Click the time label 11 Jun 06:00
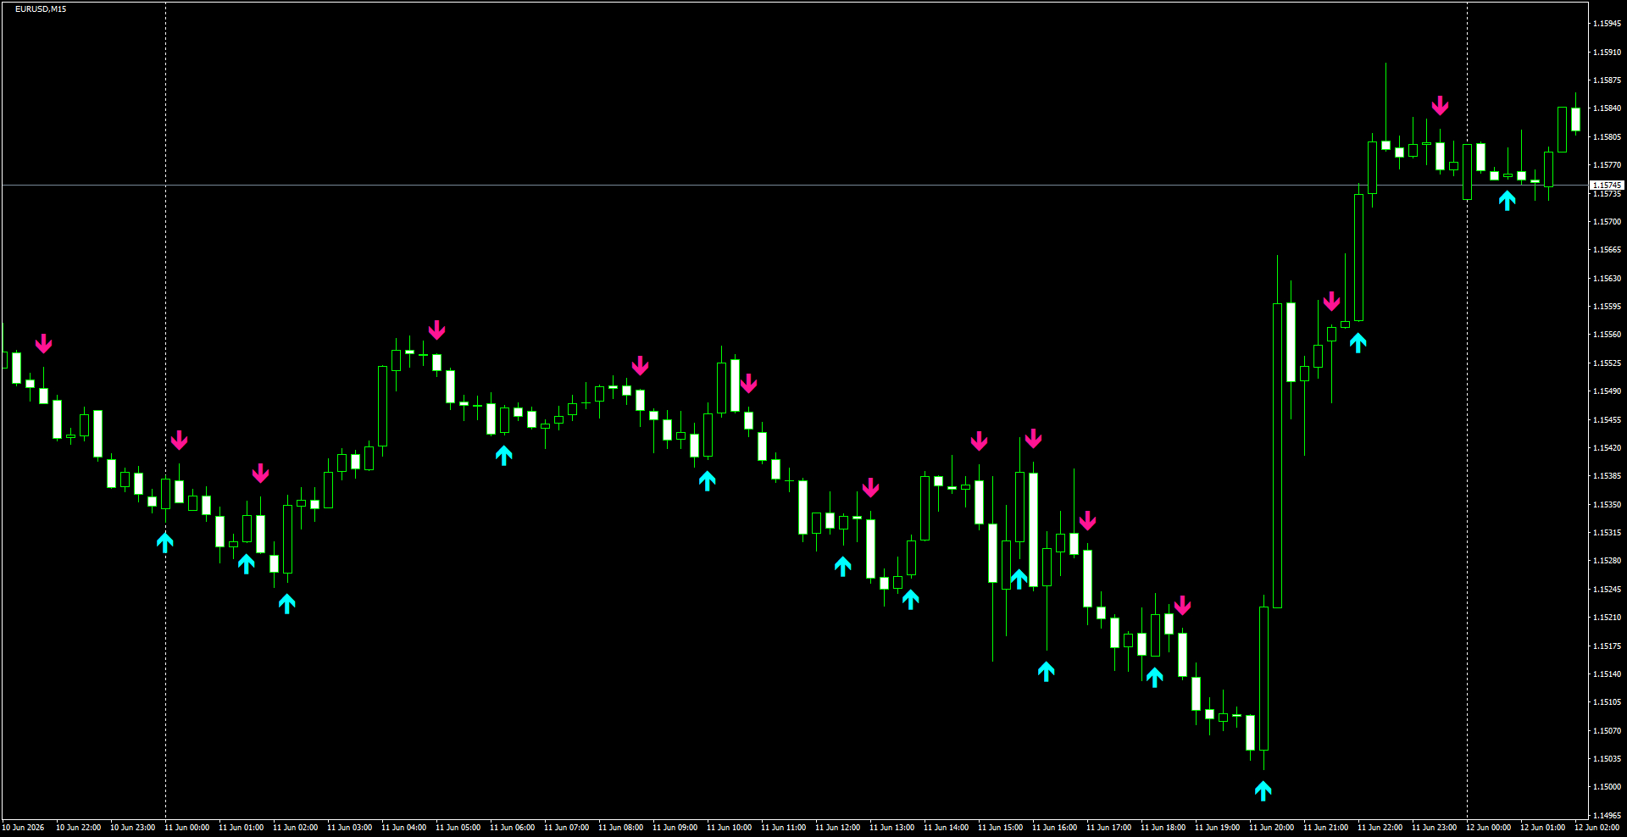 (x=512, y=828)
